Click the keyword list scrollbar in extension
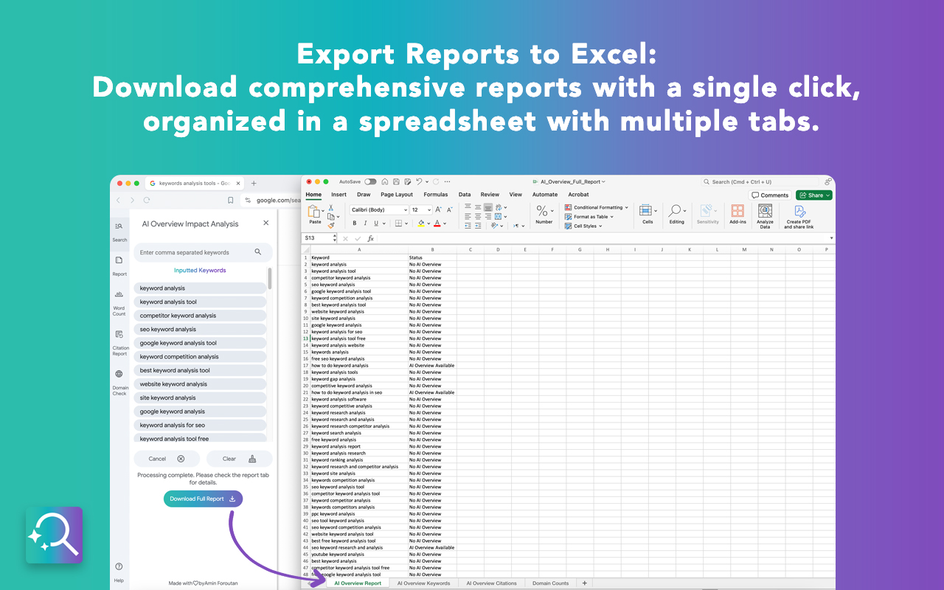 (x=269, y=279)
